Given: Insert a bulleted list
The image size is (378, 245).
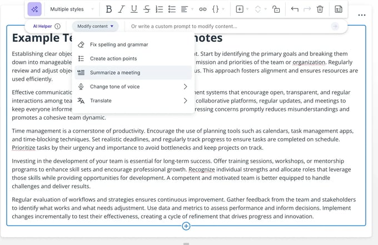Looking at the screenshot, I should click(172, 9).
